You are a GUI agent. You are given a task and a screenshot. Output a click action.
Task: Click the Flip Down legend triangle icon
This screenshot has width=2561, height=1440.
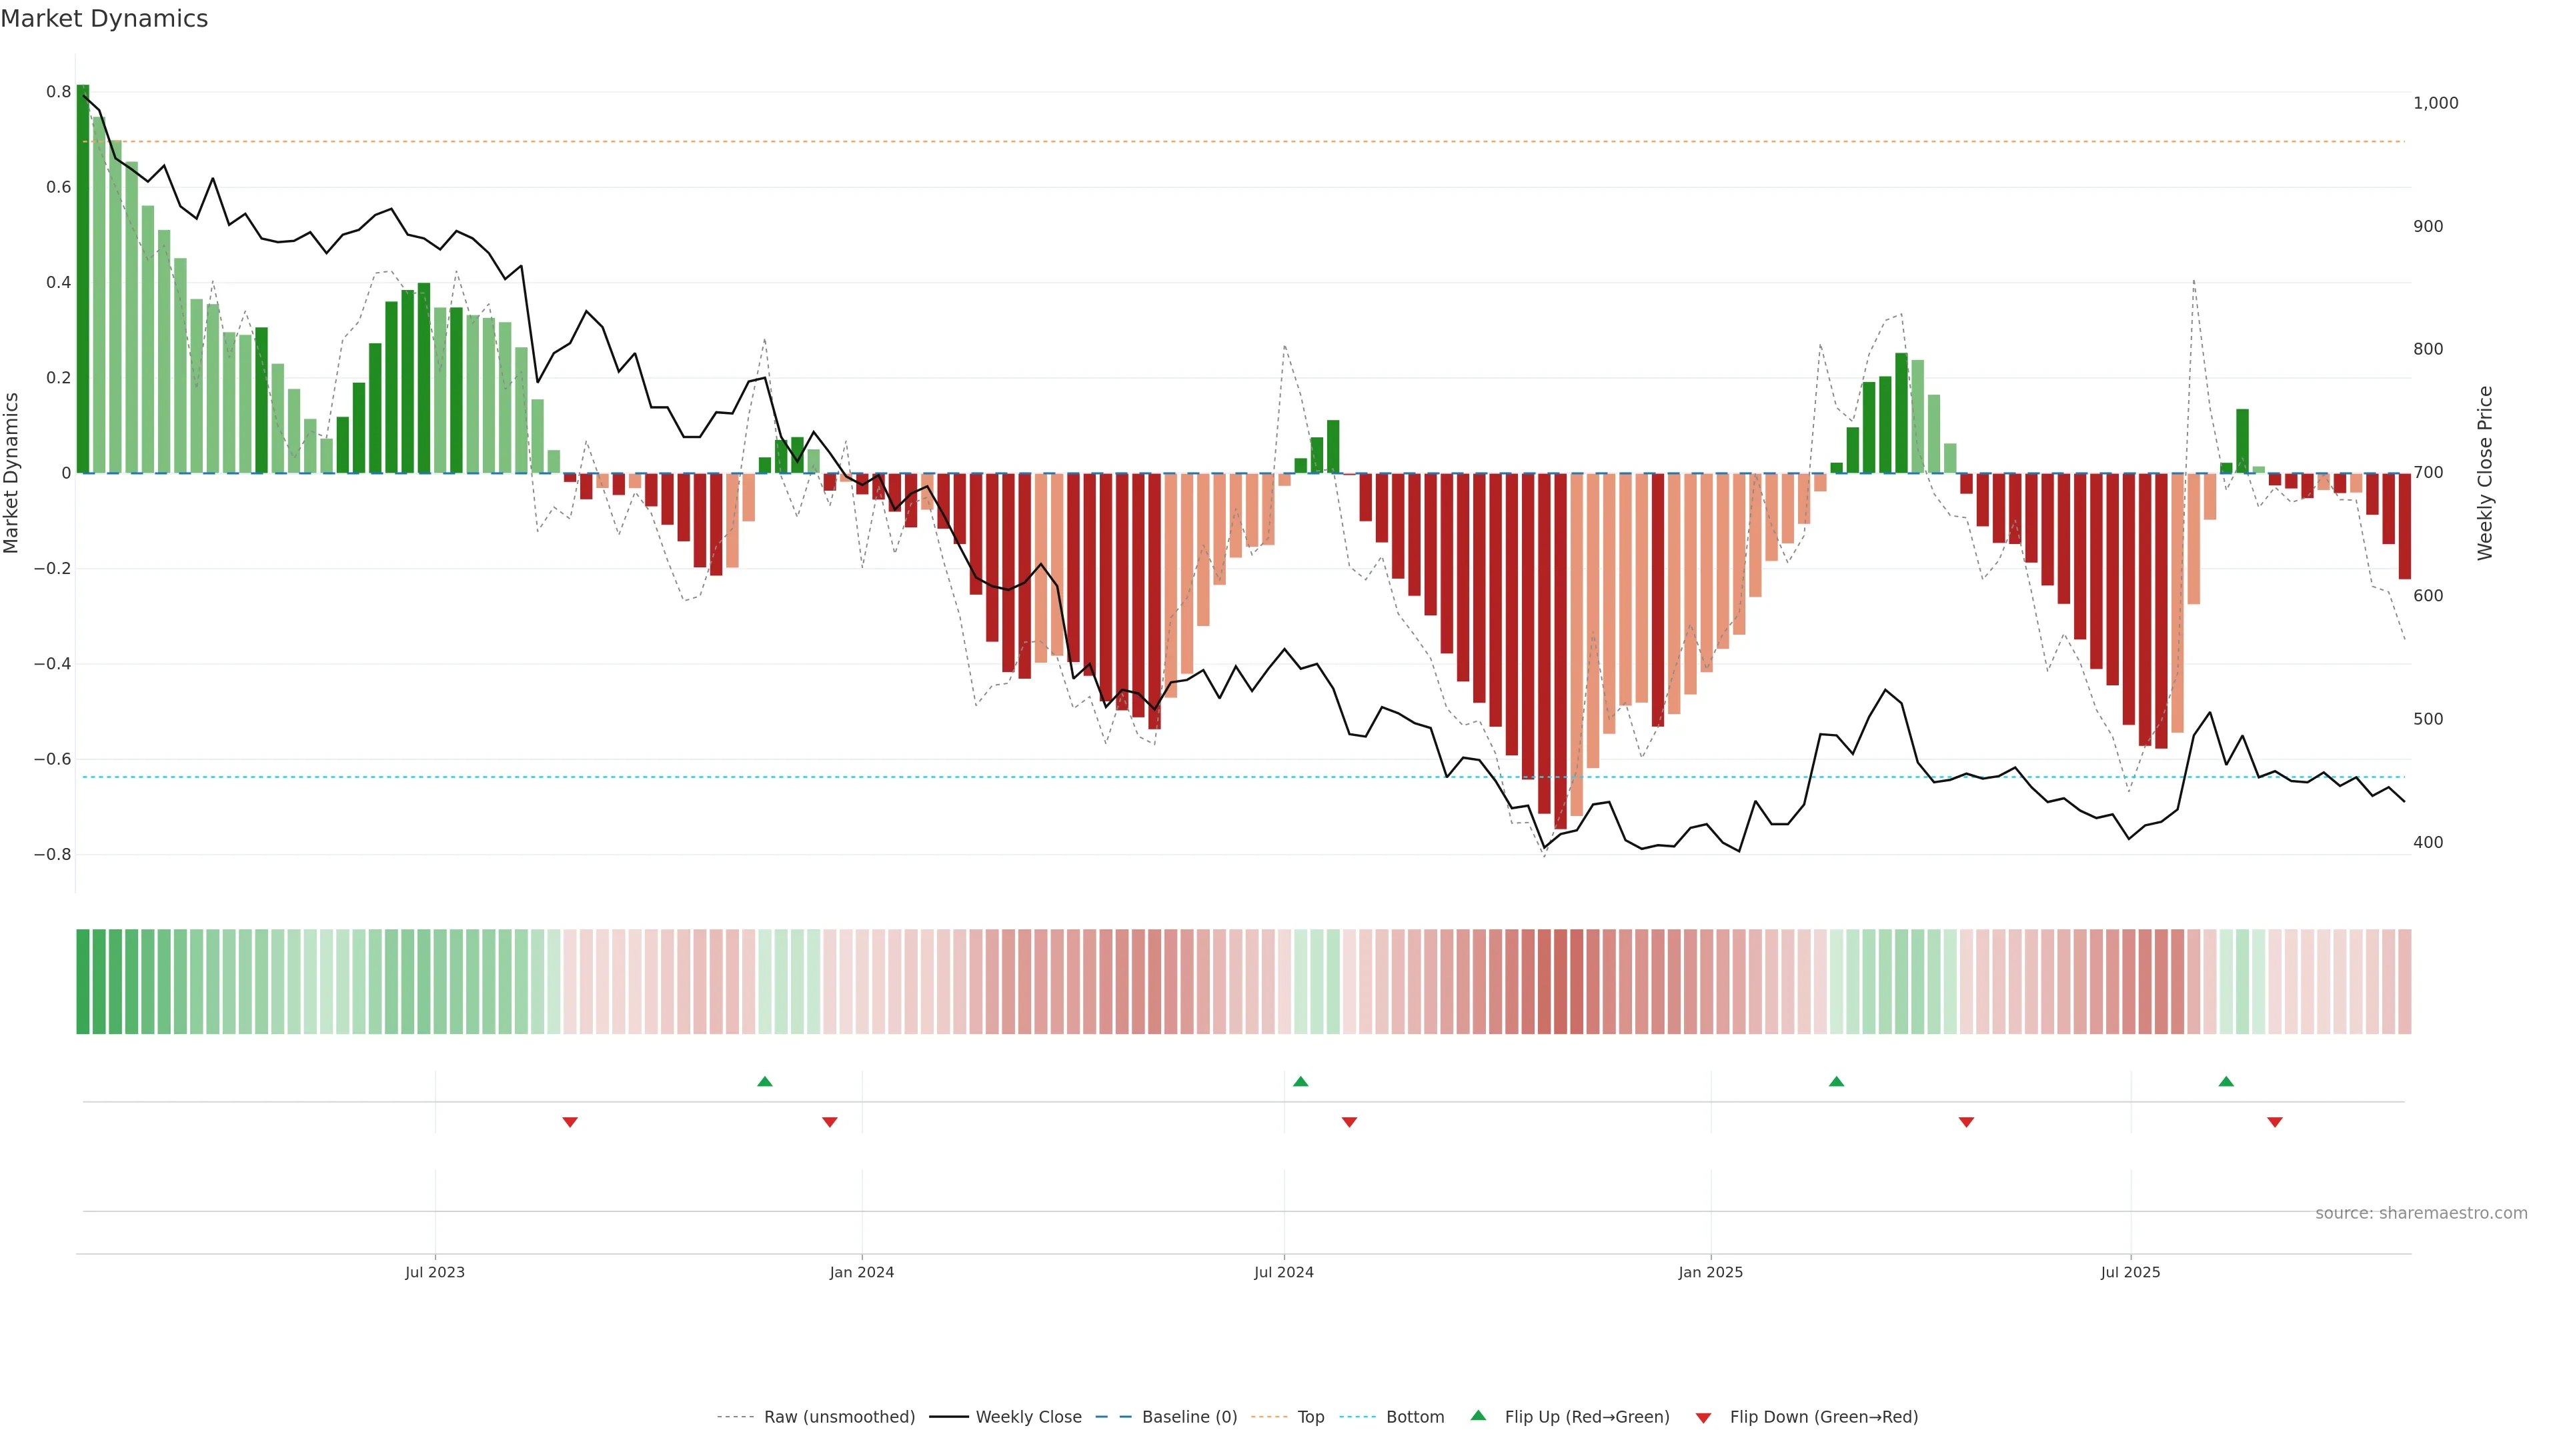tap(1703, 1417)
